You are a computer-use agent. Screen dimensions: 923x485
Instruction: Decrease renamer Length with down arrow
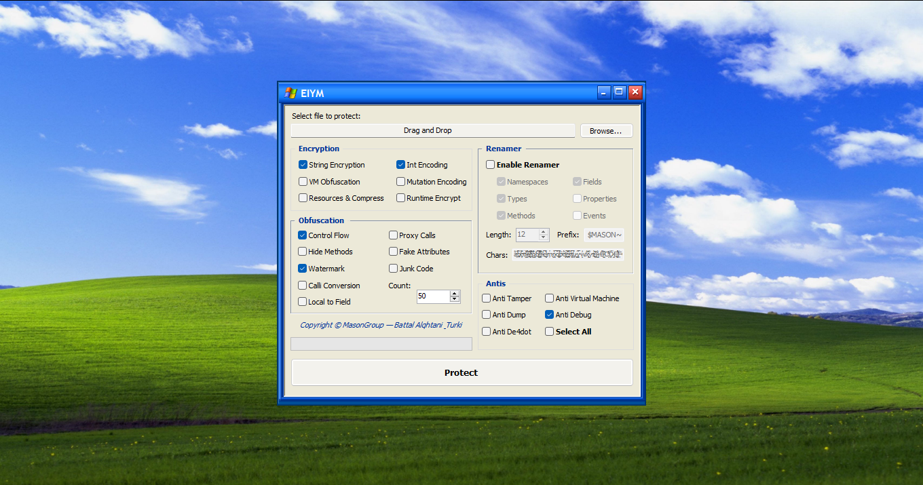[x=543, y=238]
